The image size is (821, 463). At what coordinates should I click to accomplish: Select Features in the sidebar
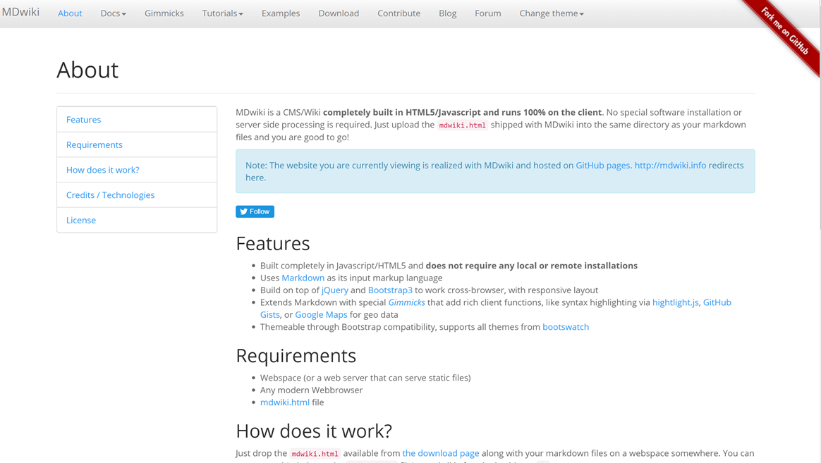coord(83,119)
